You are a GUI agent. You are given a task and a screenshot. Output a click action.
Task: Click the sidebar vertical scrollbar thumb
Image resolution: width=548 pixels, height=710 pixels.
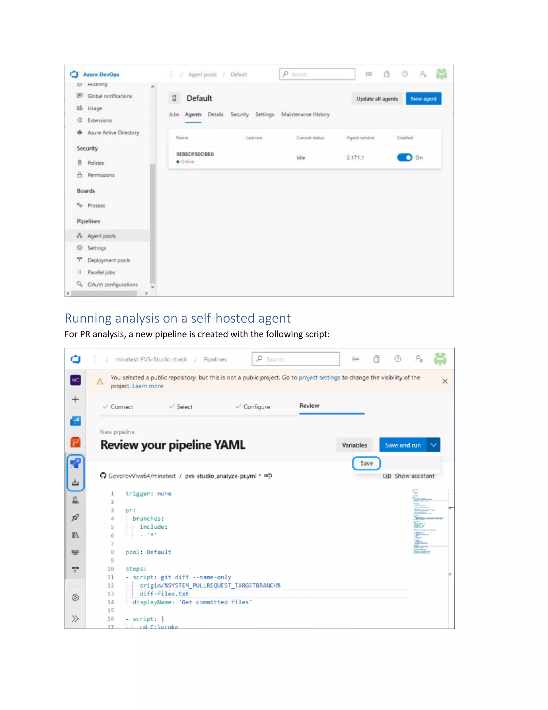[x=152, y=224]
